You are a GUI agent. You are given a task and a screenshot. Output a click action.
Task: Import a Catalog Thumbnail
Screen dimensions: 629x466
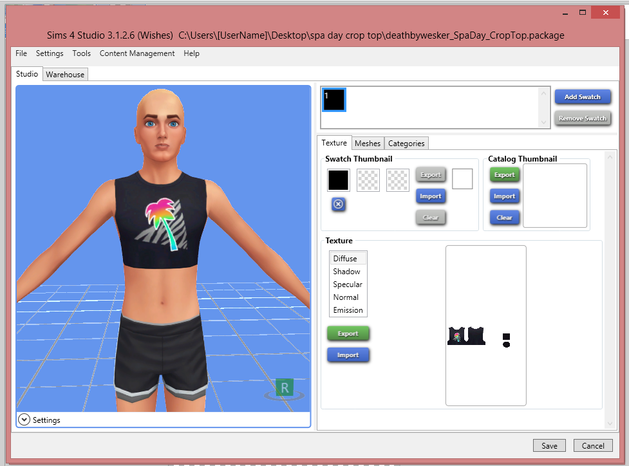pos(505,196)
